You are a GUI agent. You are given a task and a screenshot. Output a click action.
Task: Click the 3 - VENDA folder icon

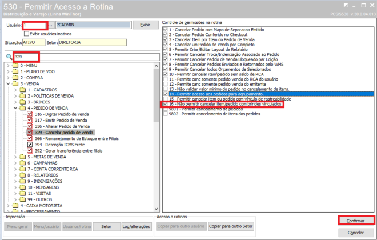[15, 83]
